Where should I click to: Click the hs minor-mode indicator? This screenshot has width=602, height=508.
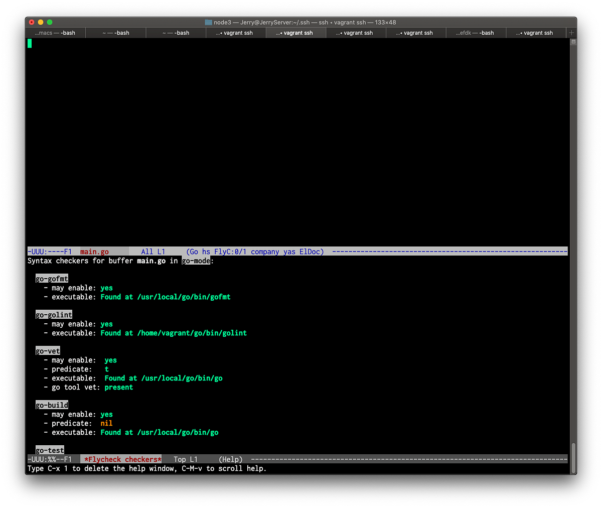(x=207, y=251)
